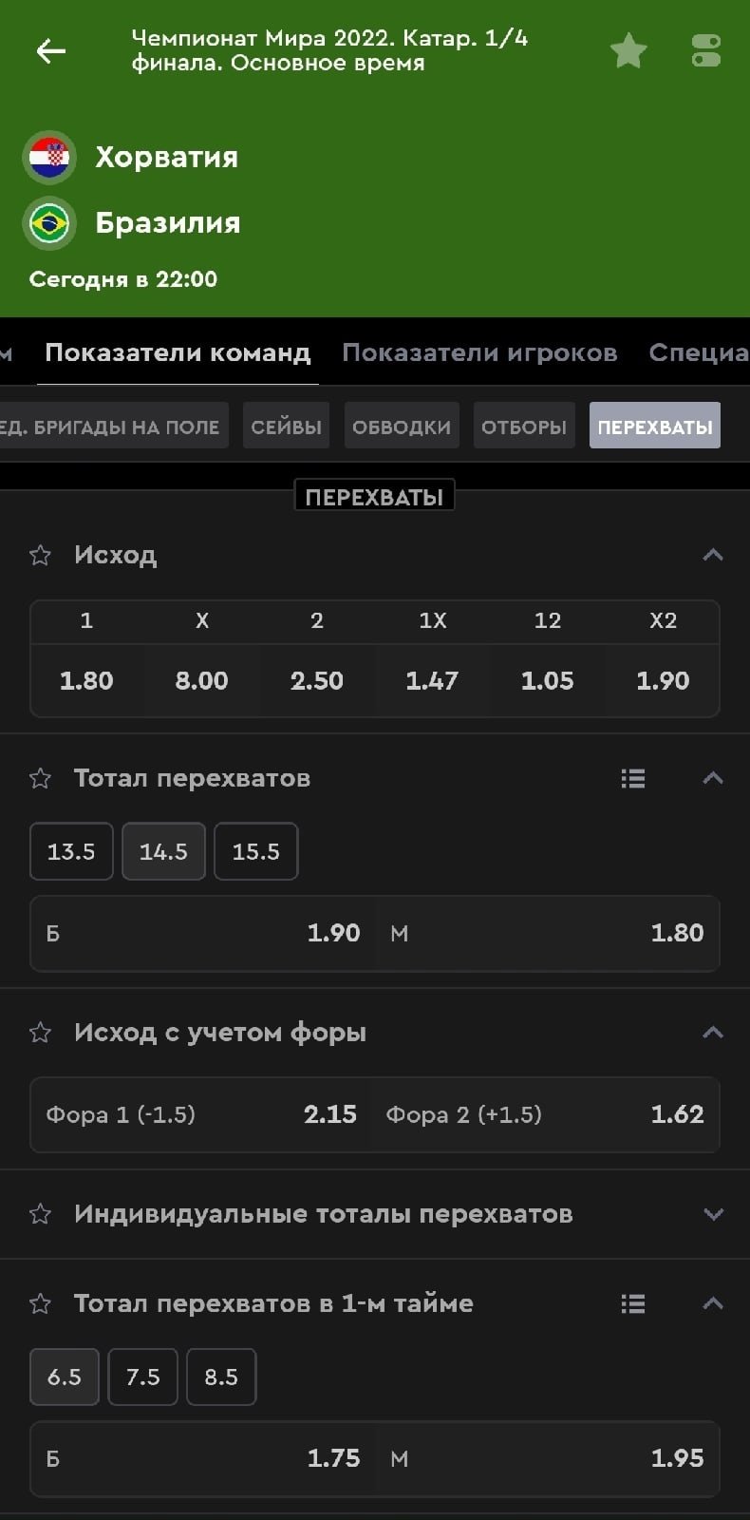This screenshot has width=750, height=1520.
Task: Star the Индивидуальные тоталы перехватов market
Action: tap(40, 1214)
